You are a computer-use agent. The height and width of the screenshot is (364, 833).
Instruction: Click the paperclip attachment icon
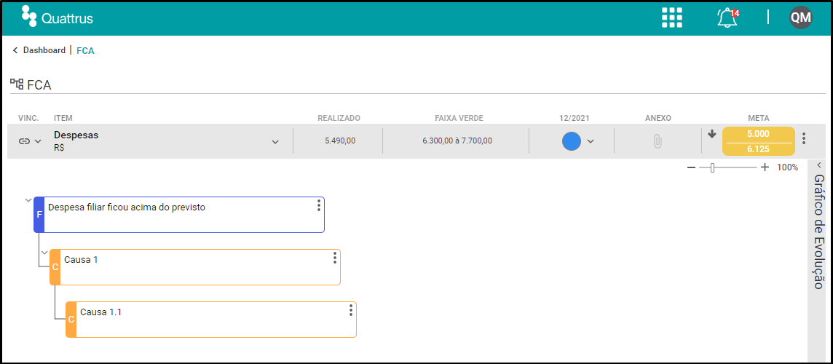click(658, 141)
